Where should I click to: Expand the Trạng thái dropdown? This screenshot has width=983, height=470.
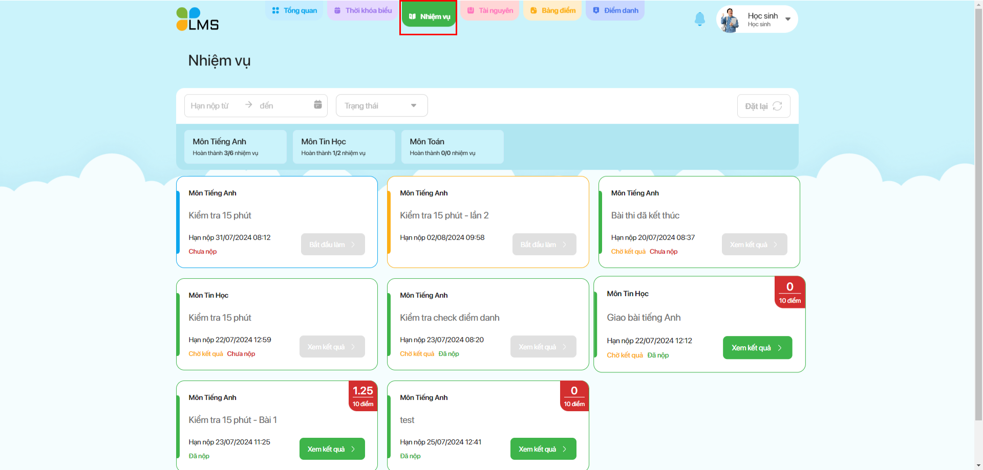click(381, 106)
